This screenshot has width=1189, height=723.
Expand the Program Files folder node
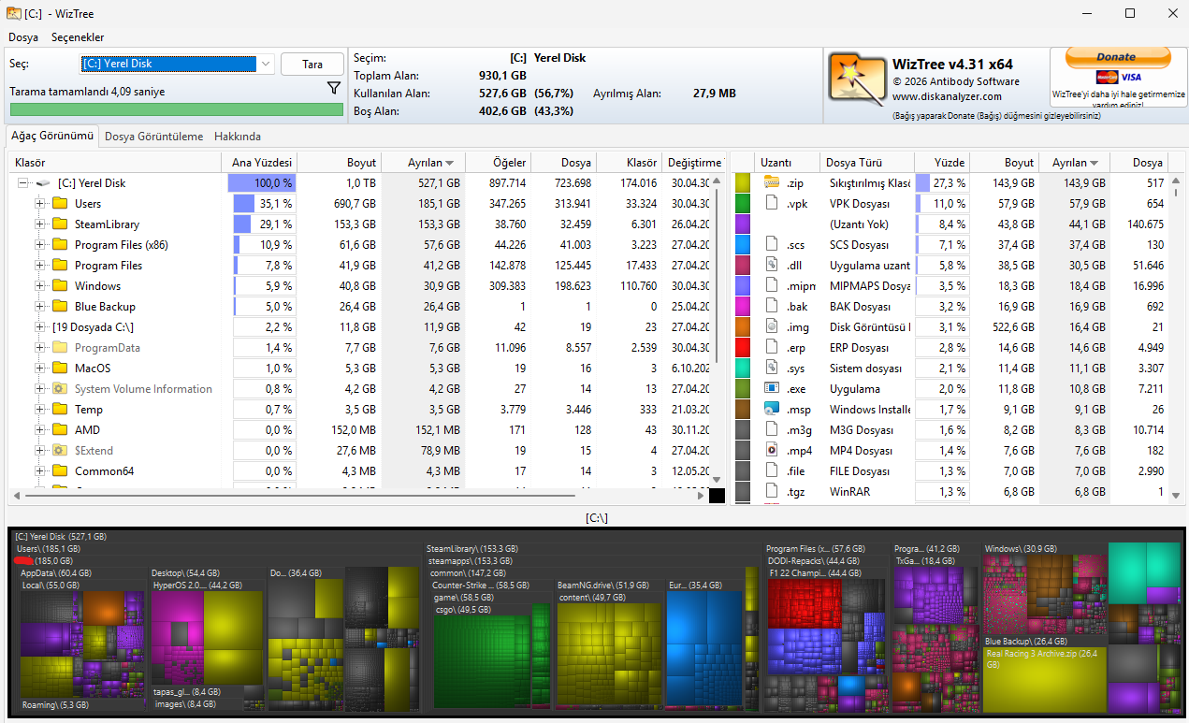pos(40,266)
